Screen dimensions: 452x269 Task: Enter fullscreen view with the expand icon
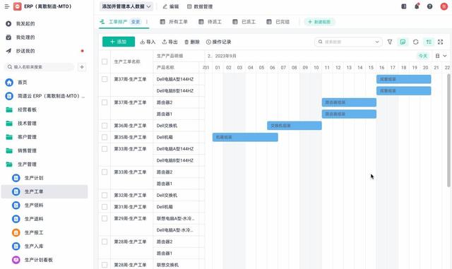(440, 42)
